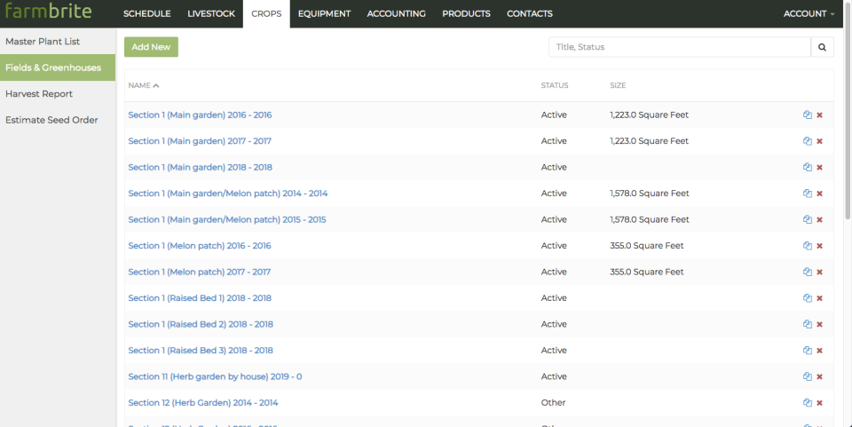Image resolution: width=852 pixels, height=427 pixels.
Task: Open the SCHEDULE tab
Action: [146, 13]
